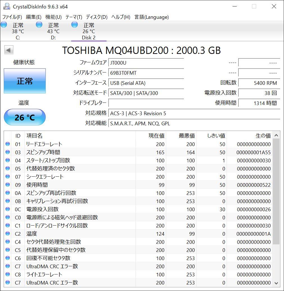
Task: Click status icon for スピンアップ時間 row
Action: (x=8, y=152)
